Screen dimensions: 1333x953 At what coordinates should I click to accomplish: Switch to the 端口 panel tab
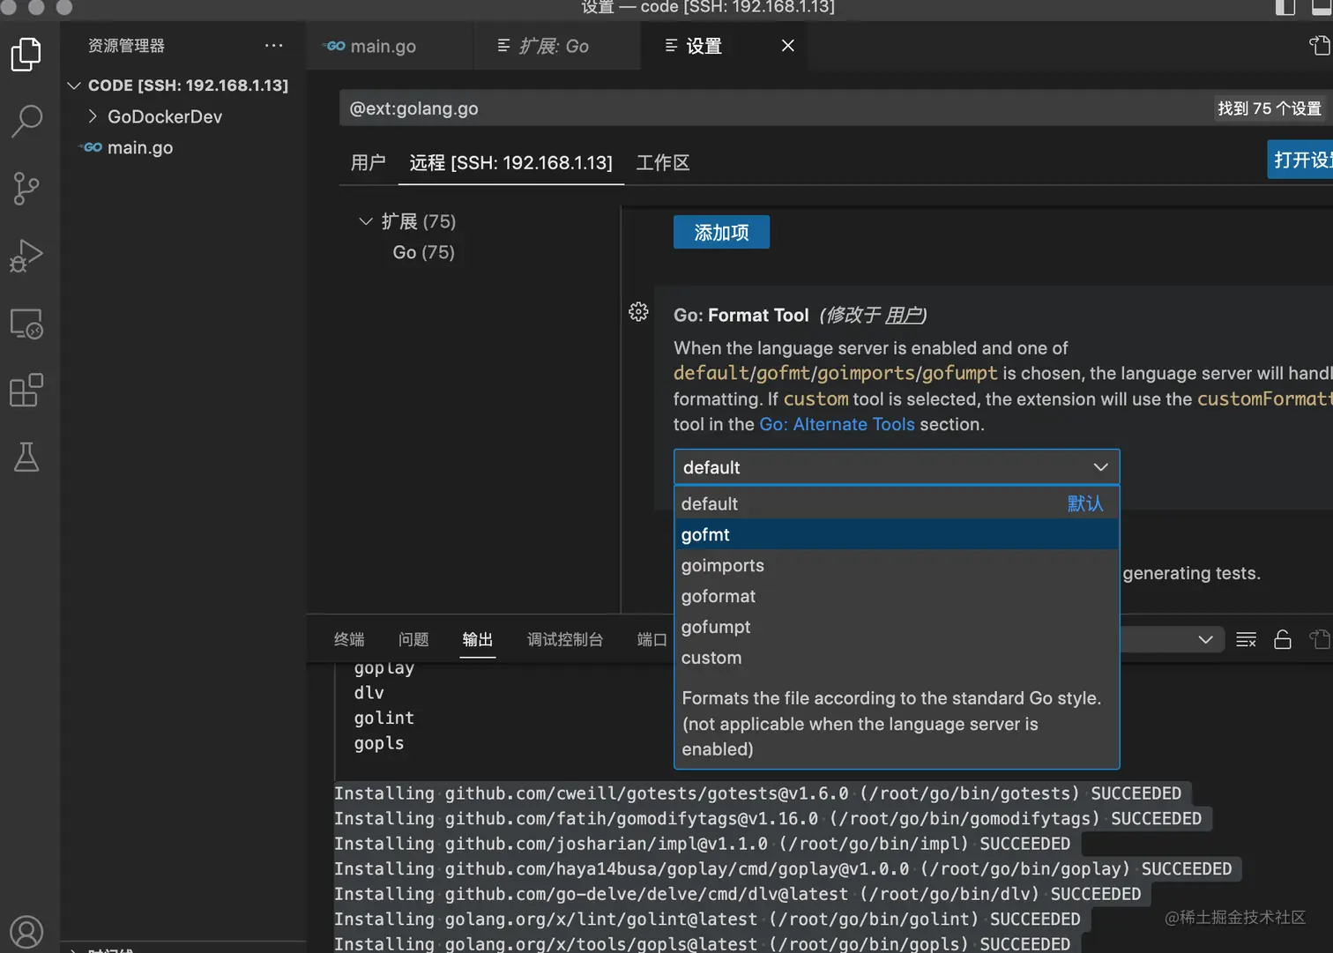[652, 639]
